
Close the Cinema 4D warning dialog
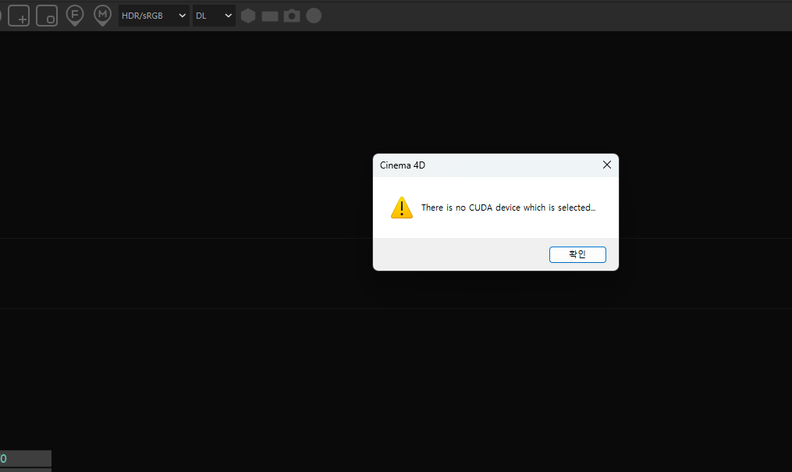[606, 165]
